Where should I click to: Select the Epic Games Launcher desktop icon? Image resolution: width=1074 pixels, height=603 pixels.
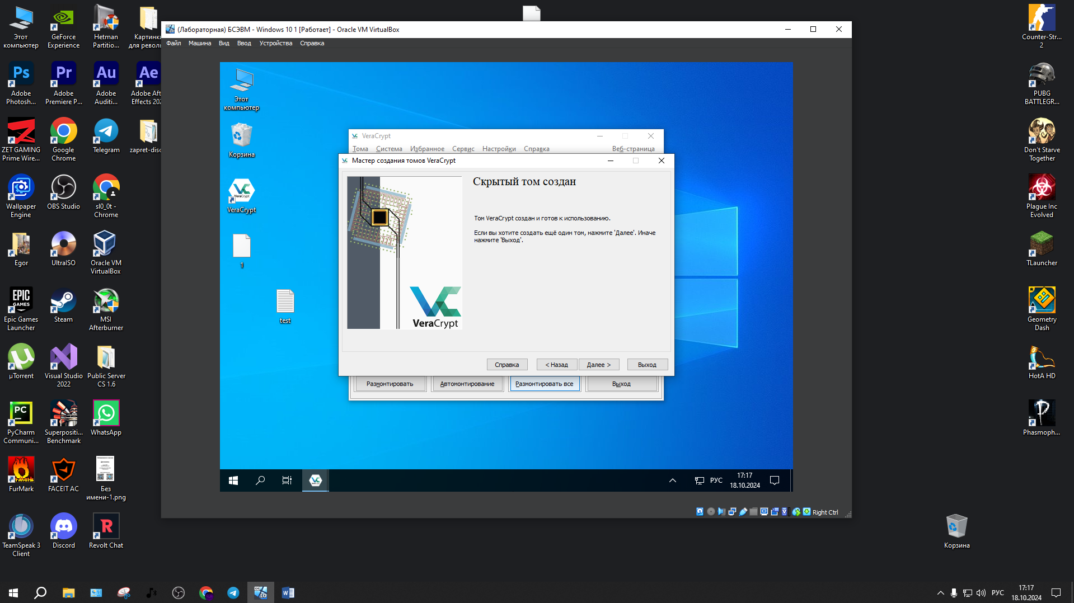coord(21,309)
